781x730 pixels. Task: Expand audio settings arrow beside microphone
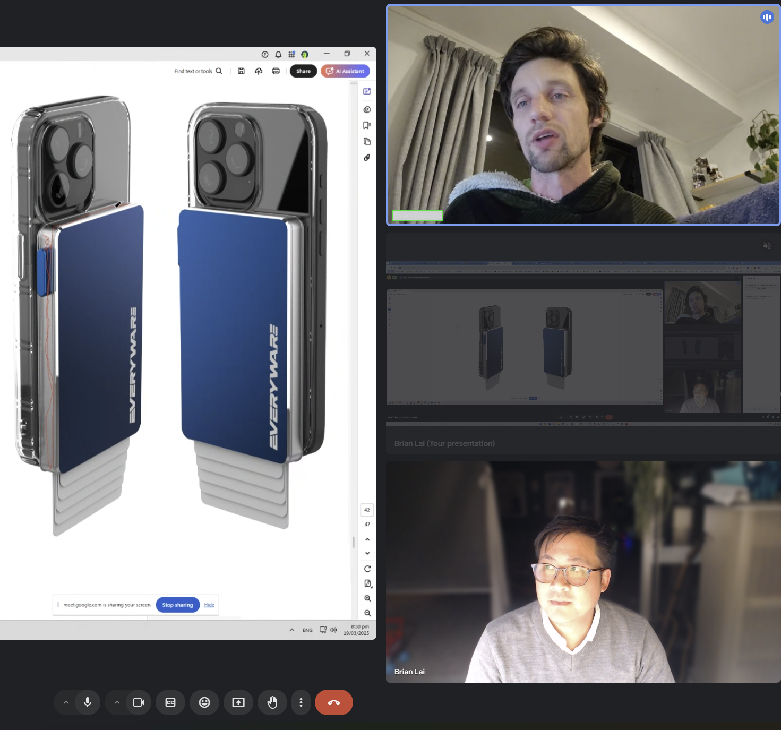coord(66,702)
